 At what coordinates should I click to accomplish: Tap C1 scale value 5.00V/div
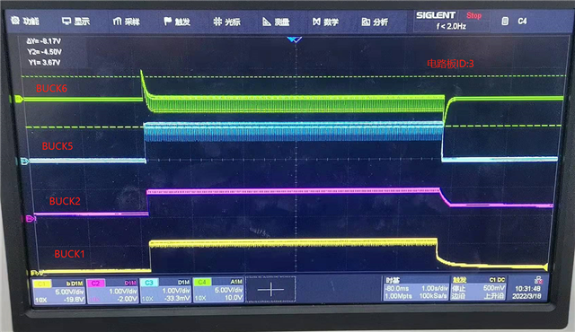click(69, 292)
